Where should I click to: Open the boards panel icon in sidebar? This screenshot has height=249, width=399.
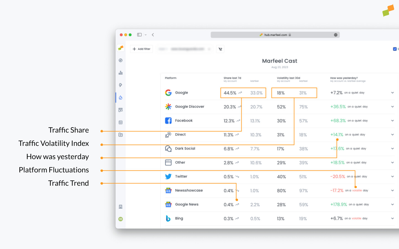click(121, 110)
